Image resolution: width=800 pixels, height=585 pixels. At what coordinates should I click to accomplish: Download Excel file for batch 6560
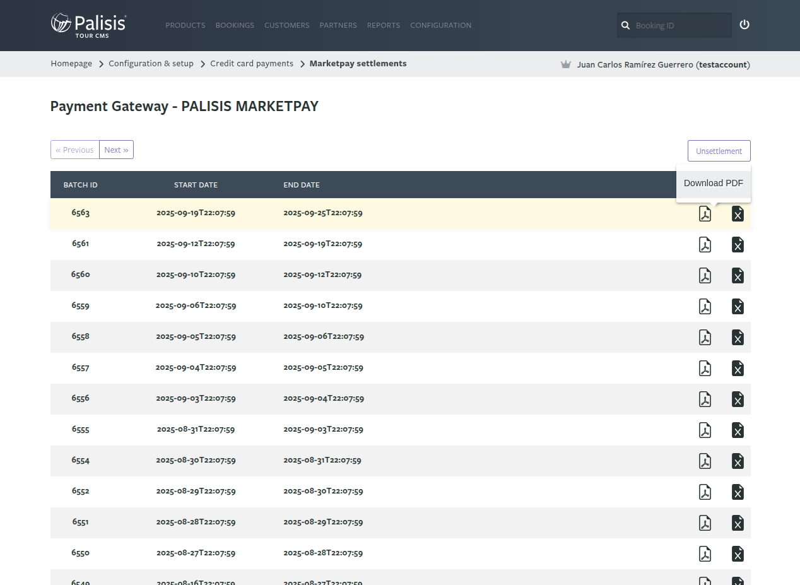click(x=738, y=276)
